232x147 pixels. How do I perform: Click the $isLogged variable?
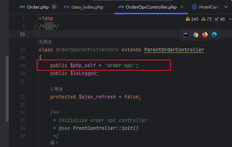click(x=83, y=73)
